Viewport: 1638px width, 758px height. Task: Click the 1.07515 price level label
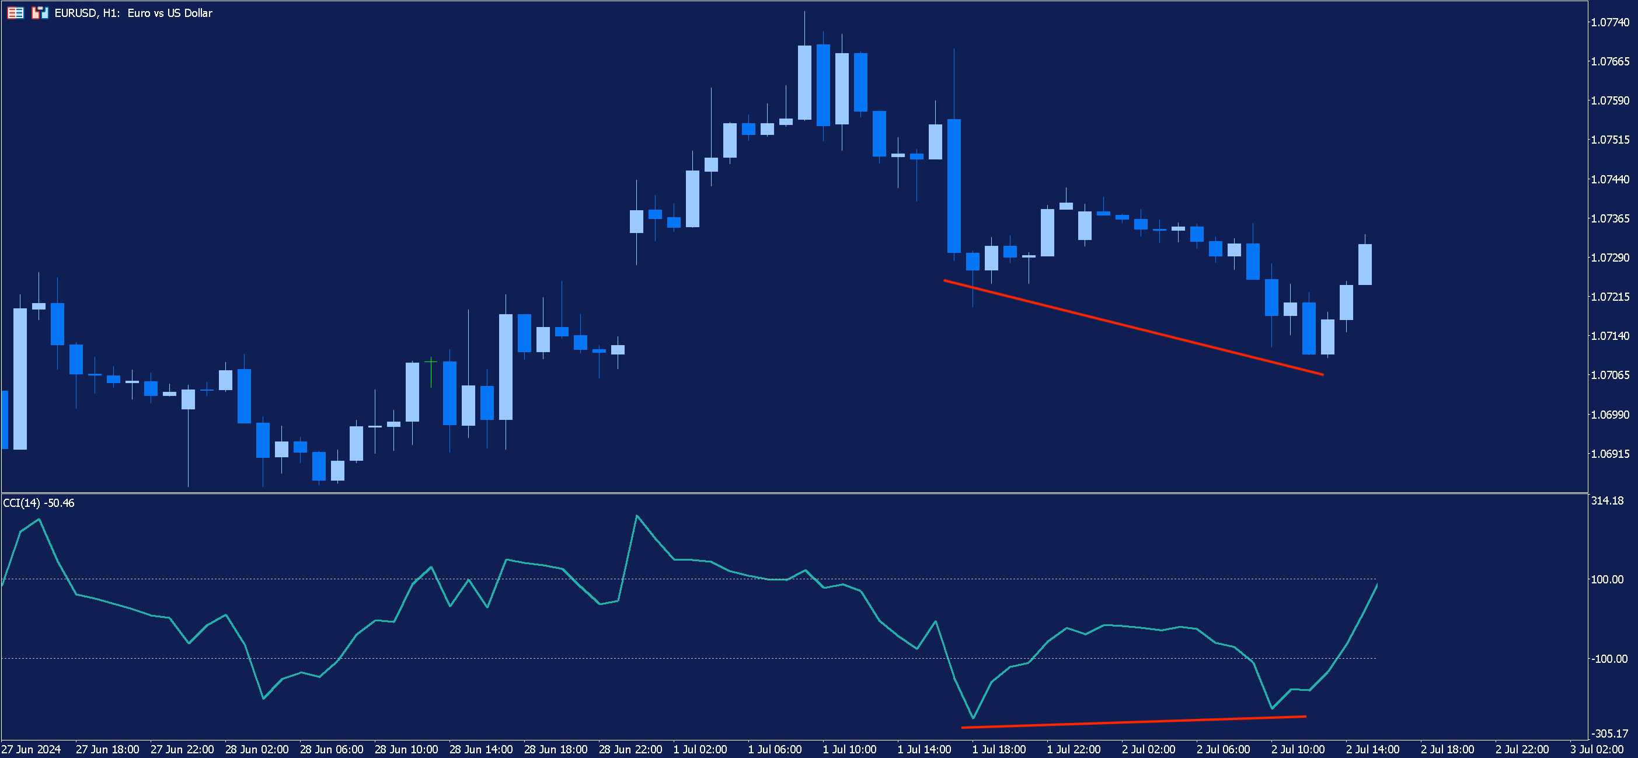tap(1610, 140)
